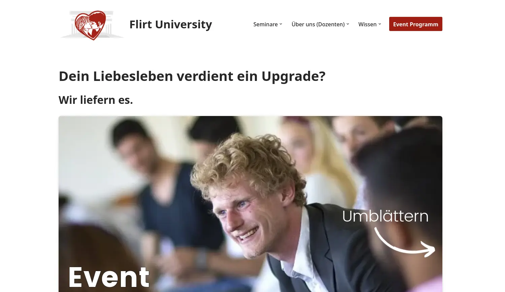Open the Flirt University site title link
The width and height of the screenshot is (505, 292).
tap(171, 24)
